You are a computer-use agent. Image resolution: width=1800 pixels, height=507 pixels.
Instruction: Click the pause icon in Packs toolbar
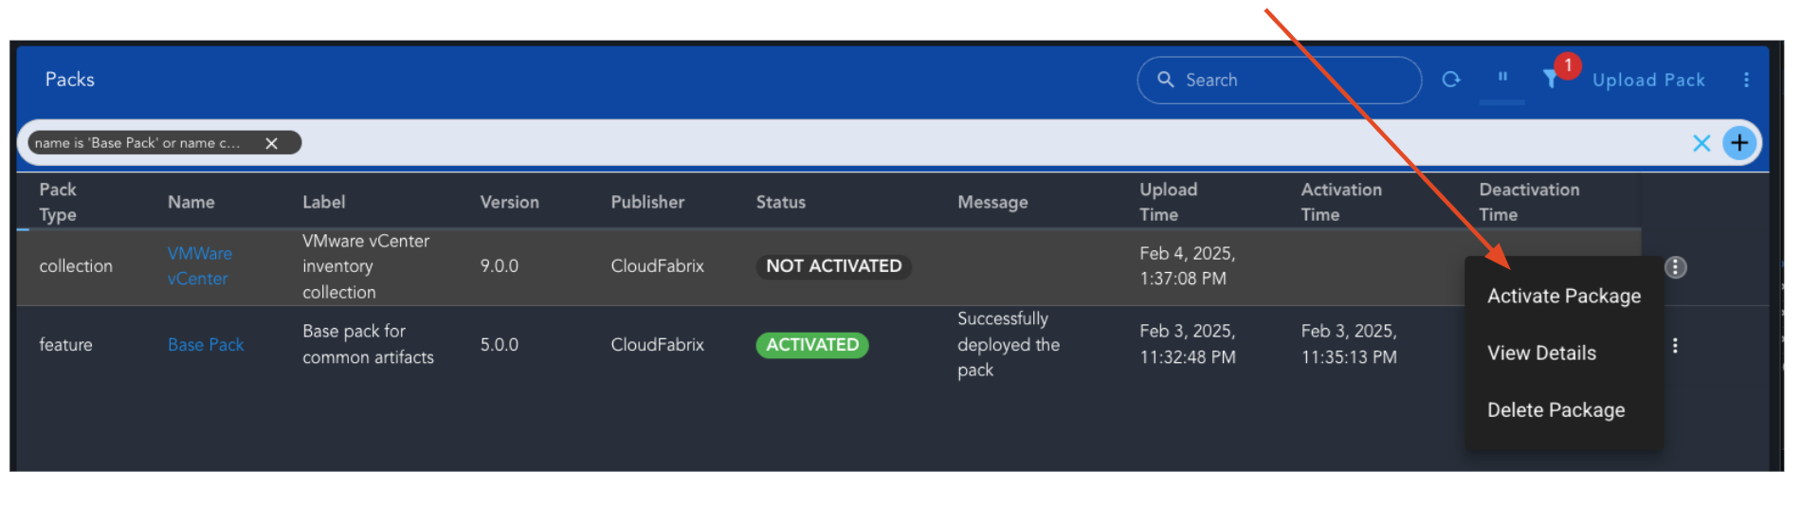pyautogui.click(x=1502, y=78)
